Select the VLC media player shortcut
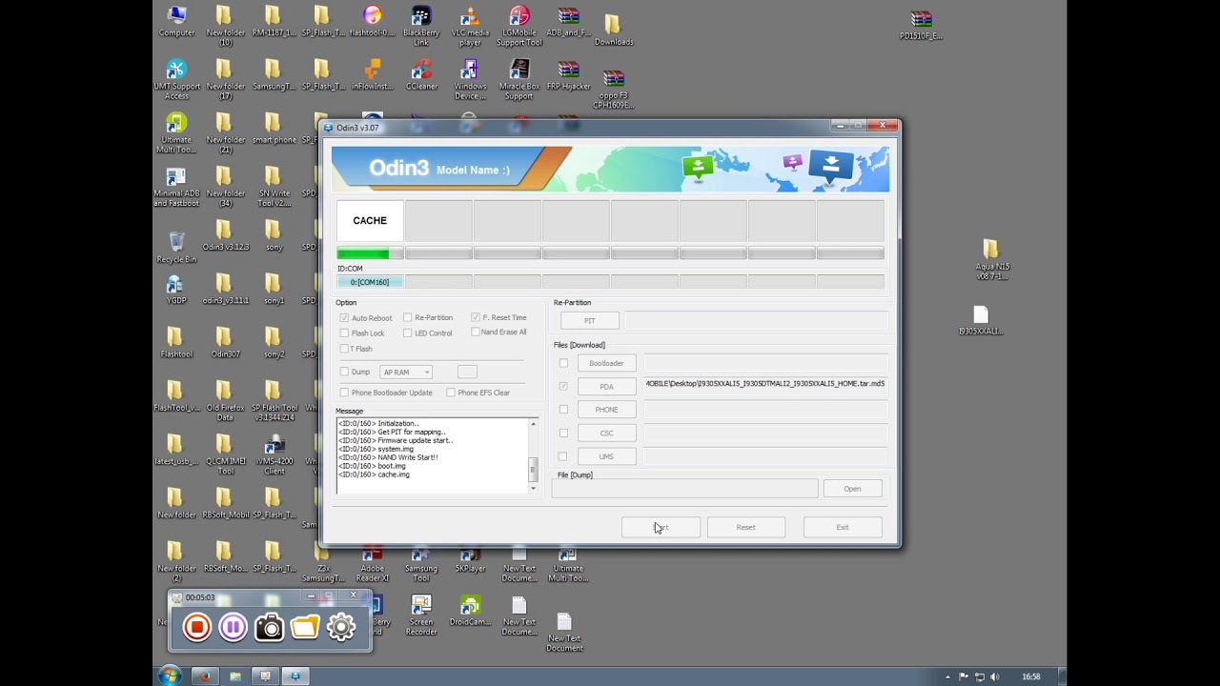 [x=470, y=26]
